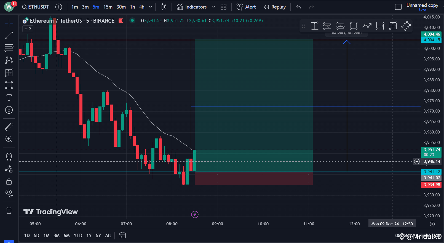Set chart range to YTD

click(78, 236)
